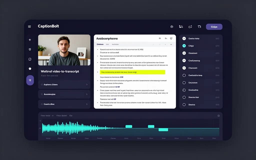This screenshot has height=160, width=256.
Task: Click the first small icon in transcript header
Action: (x=160, y=38)
